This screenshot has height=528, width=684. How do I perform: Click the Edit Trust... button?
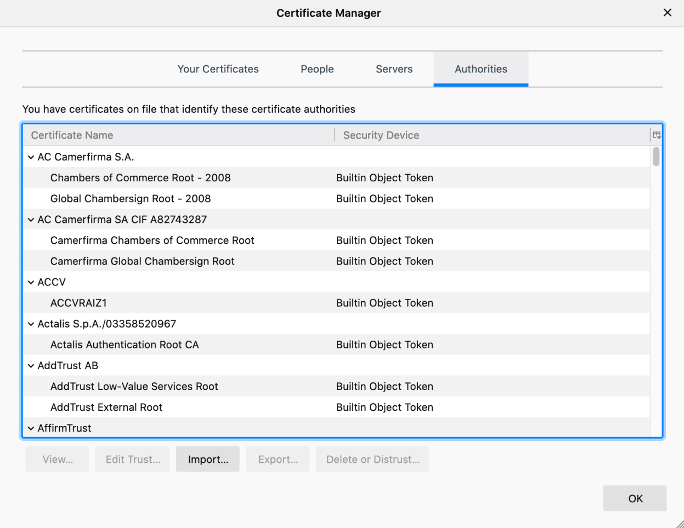(x=133, y=459)
